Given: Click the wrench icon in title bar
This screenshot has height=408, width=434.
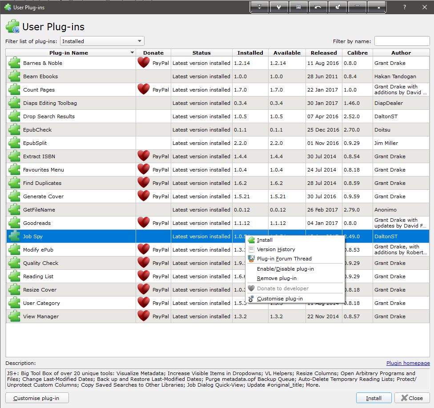Looking at the screenshot, I should click(x=279, y=7).
